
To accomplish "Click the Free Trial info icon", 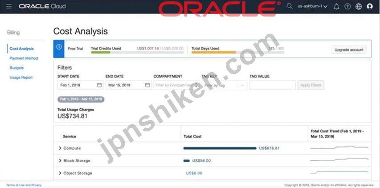I will coord(59,47).
